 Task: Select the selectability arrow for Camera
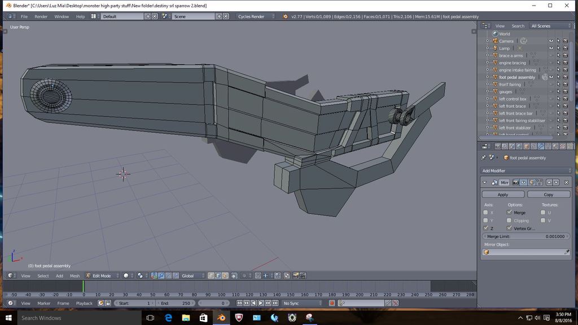(558, 41)
